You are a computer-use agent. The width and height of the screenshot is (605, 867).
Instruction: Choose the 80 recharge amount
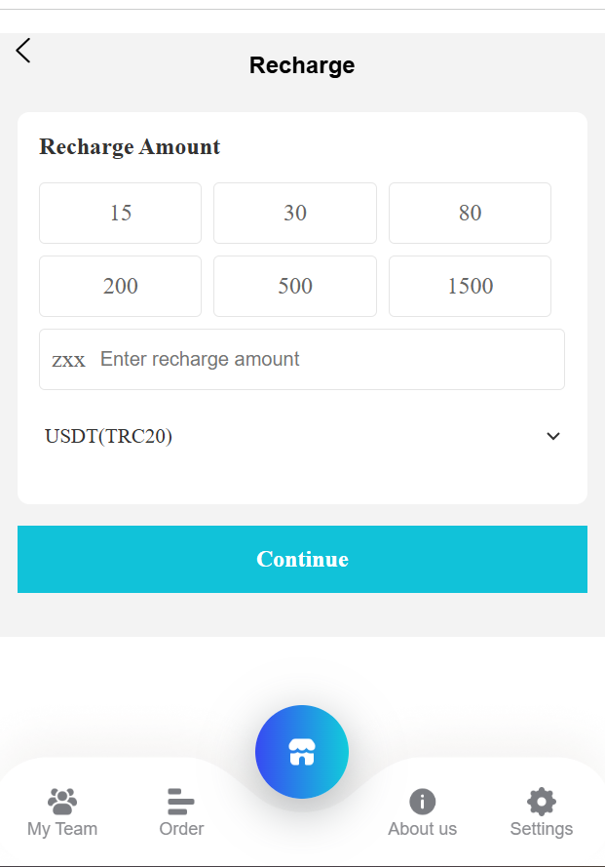470,213
